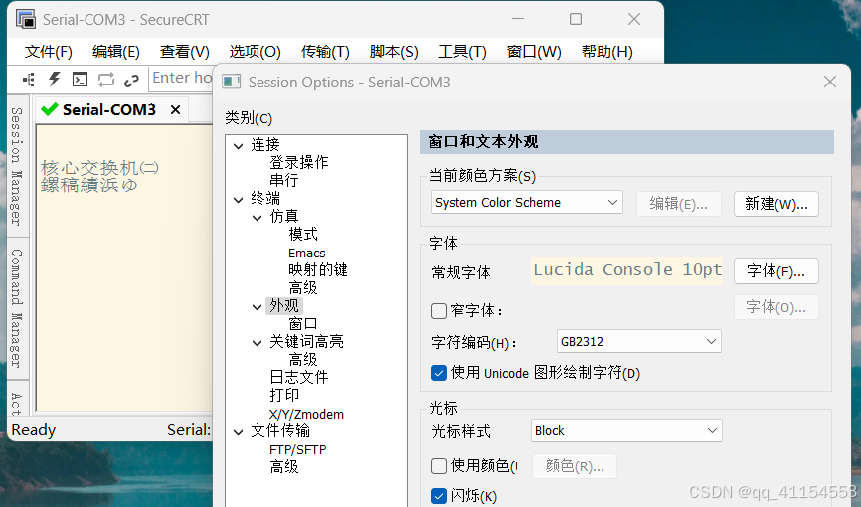Select 外观 in category tree
The width and height of the screenshot is (861, 507).
pyautogui.click(x=284, y=305)
